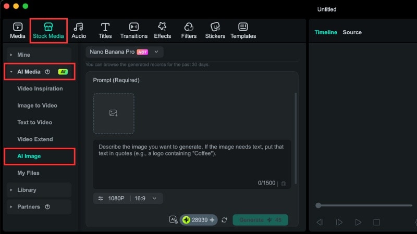Open the 1080P 16:9 resolution dropdown

[x=128, y=198]
